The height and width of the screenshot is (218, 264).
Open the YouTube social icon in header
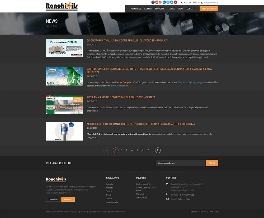176,2
